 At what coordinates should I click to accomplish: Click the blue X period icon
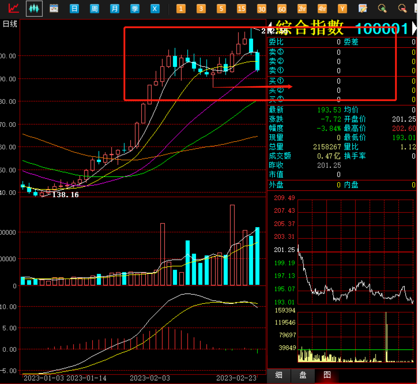pos(155,8)
